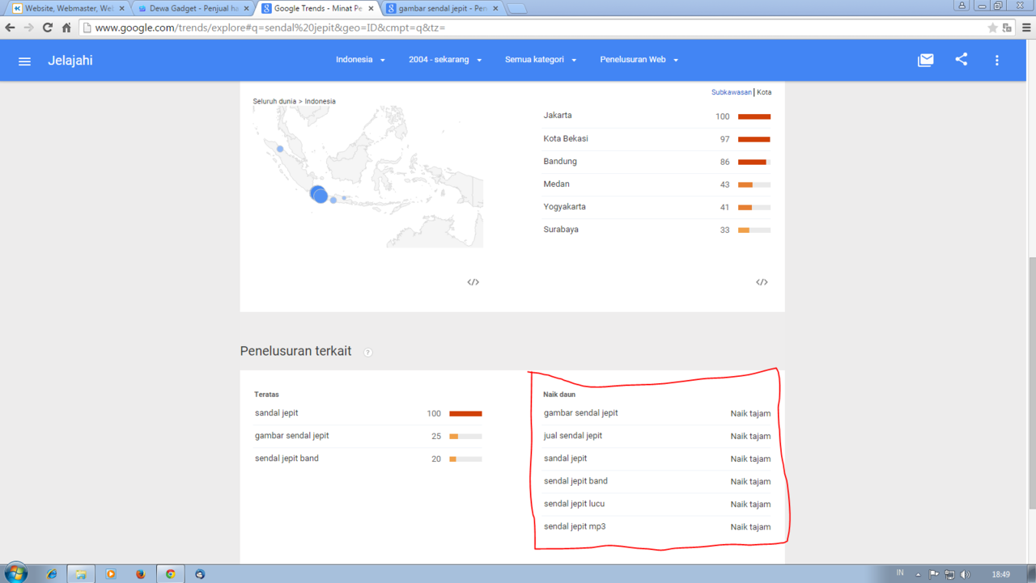Select the Google Trends tab

317,8
